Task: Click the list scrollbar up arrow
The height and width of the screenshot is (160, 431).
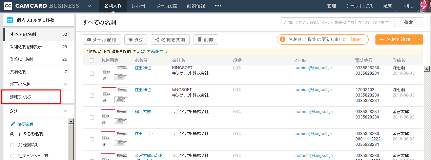Action: pos(427,69)
